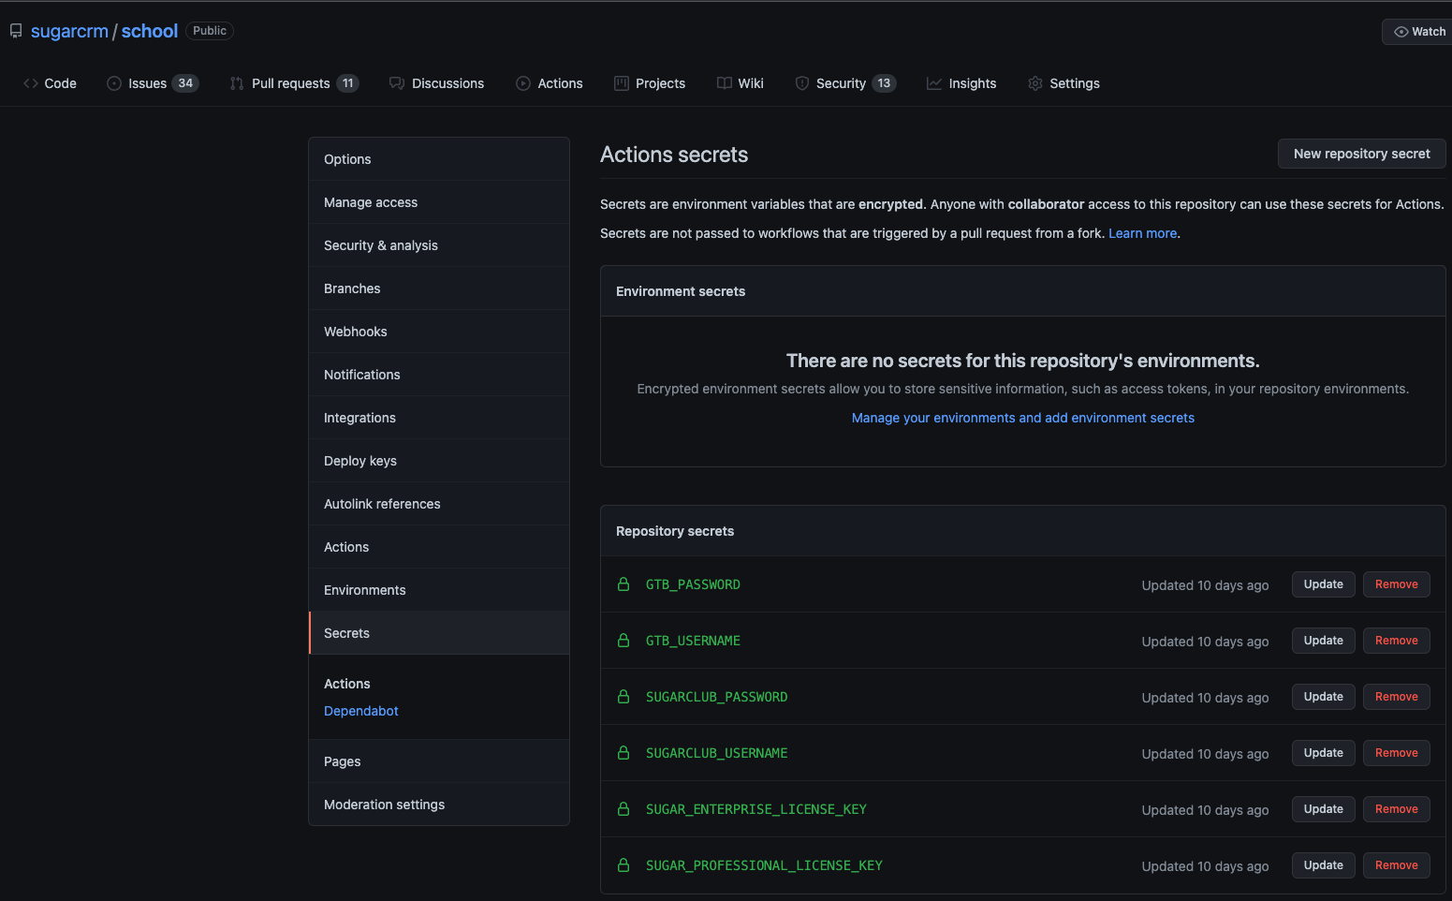Open the Projects tab
1452x901 pixels.
(x=650, y=83)
